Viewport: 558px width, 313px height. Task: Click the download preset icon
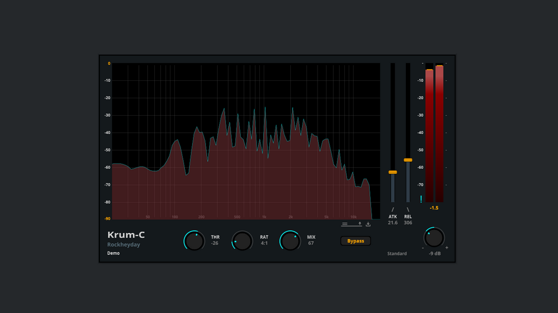368,224
